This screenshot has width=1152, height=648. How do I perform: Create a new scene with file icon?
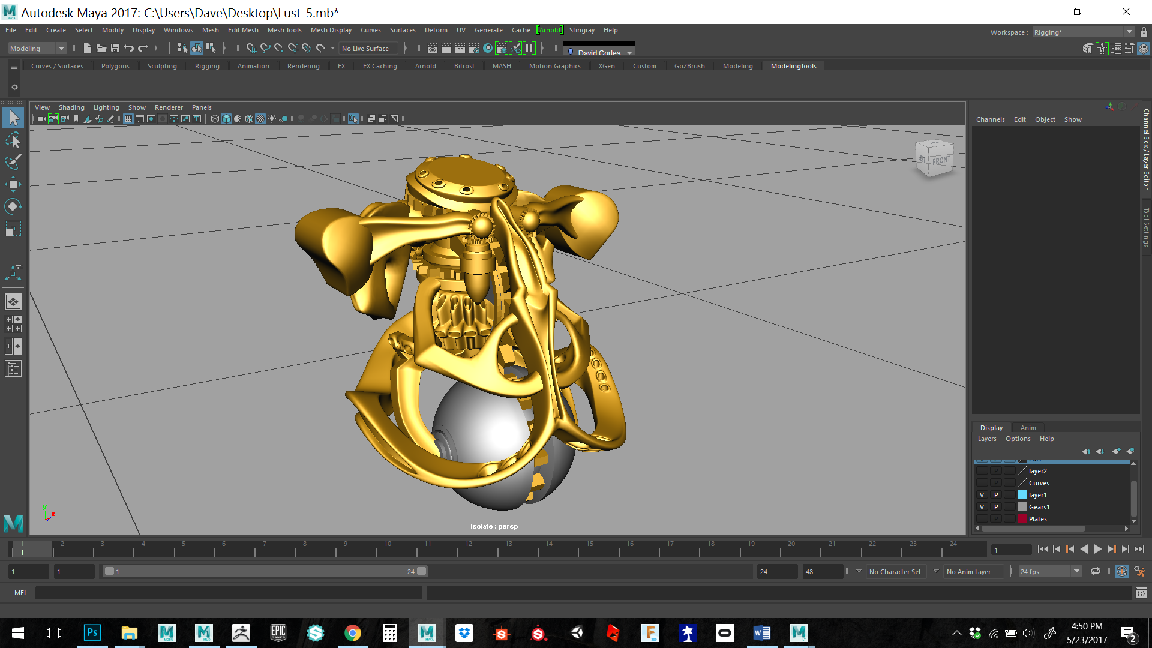[x=88, y=49]
